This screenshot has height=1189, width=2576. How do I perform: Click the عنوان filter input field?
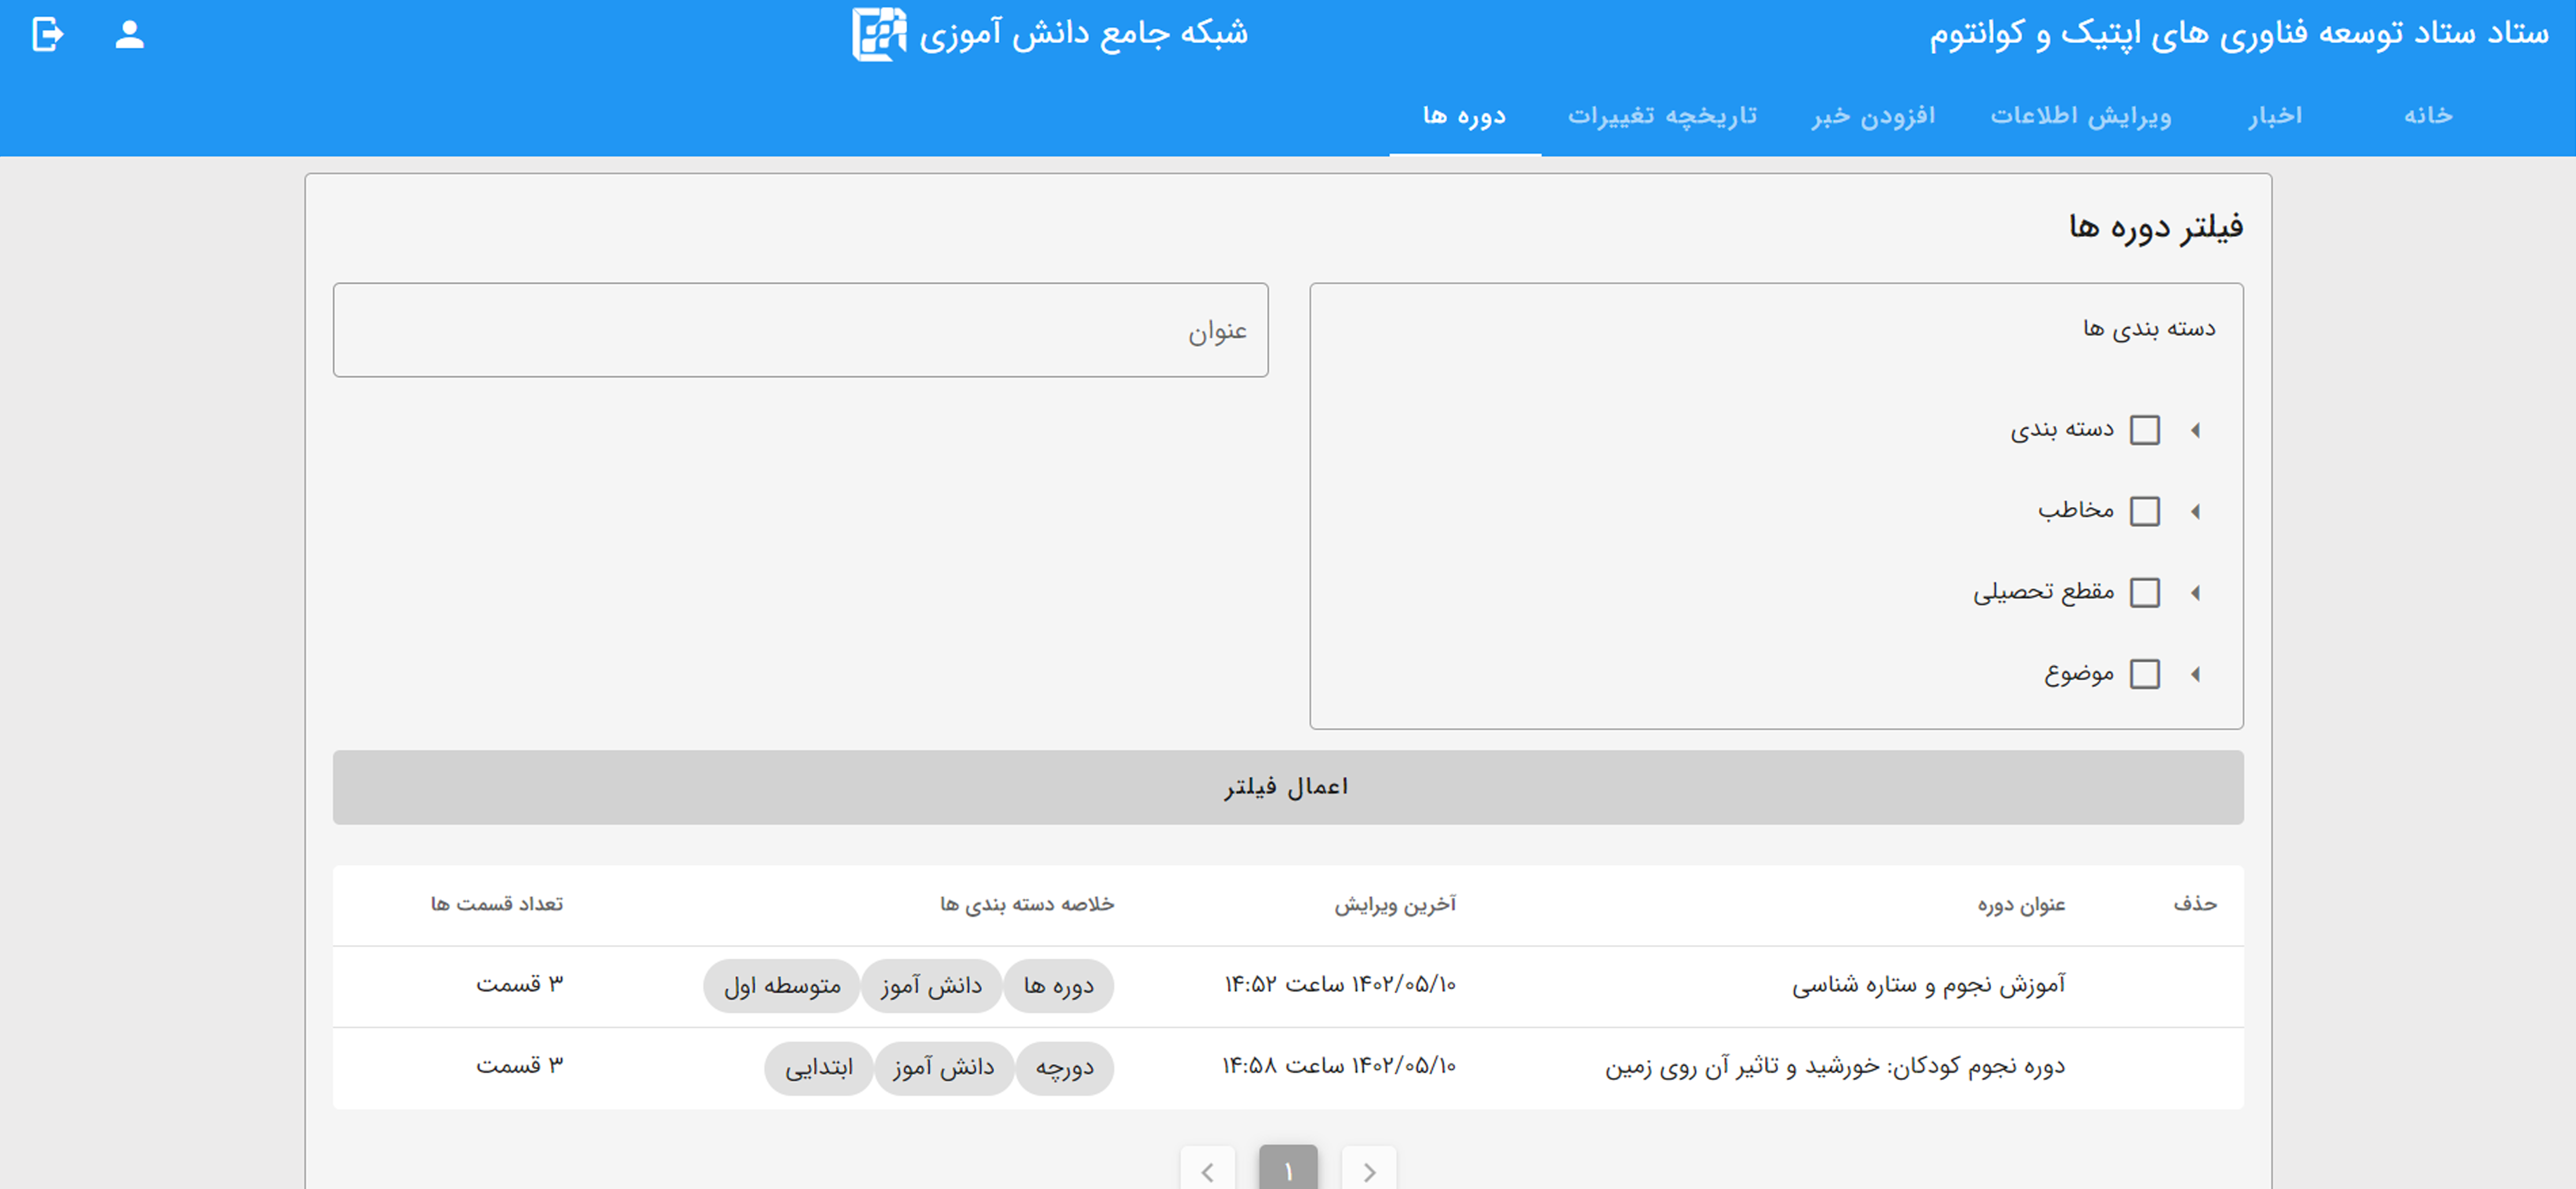point(800,330)
